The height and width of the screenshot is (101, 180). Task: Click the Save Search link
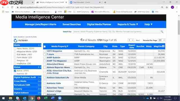coord(19,37)
